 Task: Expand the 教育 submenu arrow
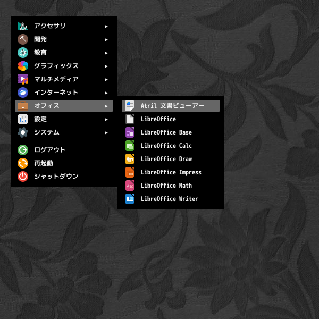coord(106,53)
